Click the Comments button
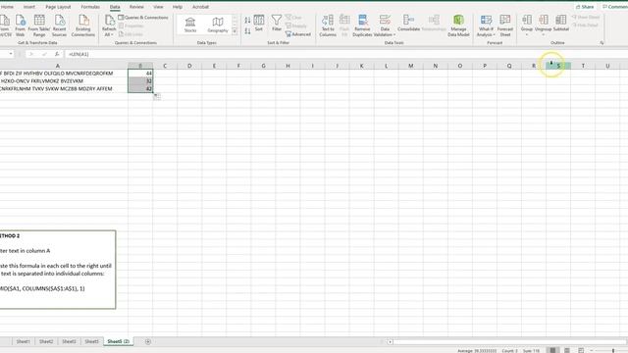Screen dimensions: 628x353 tap(615, 7)
